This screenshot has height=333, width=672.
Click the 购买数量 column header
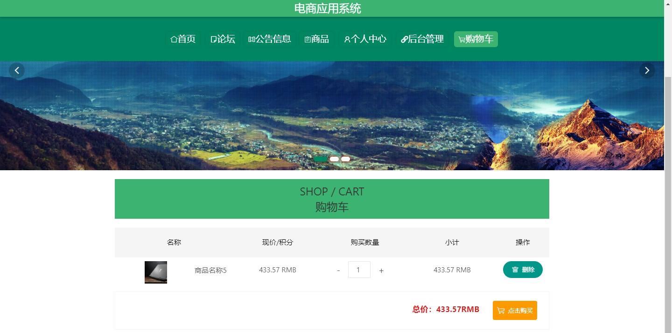[x=365, y=243]
